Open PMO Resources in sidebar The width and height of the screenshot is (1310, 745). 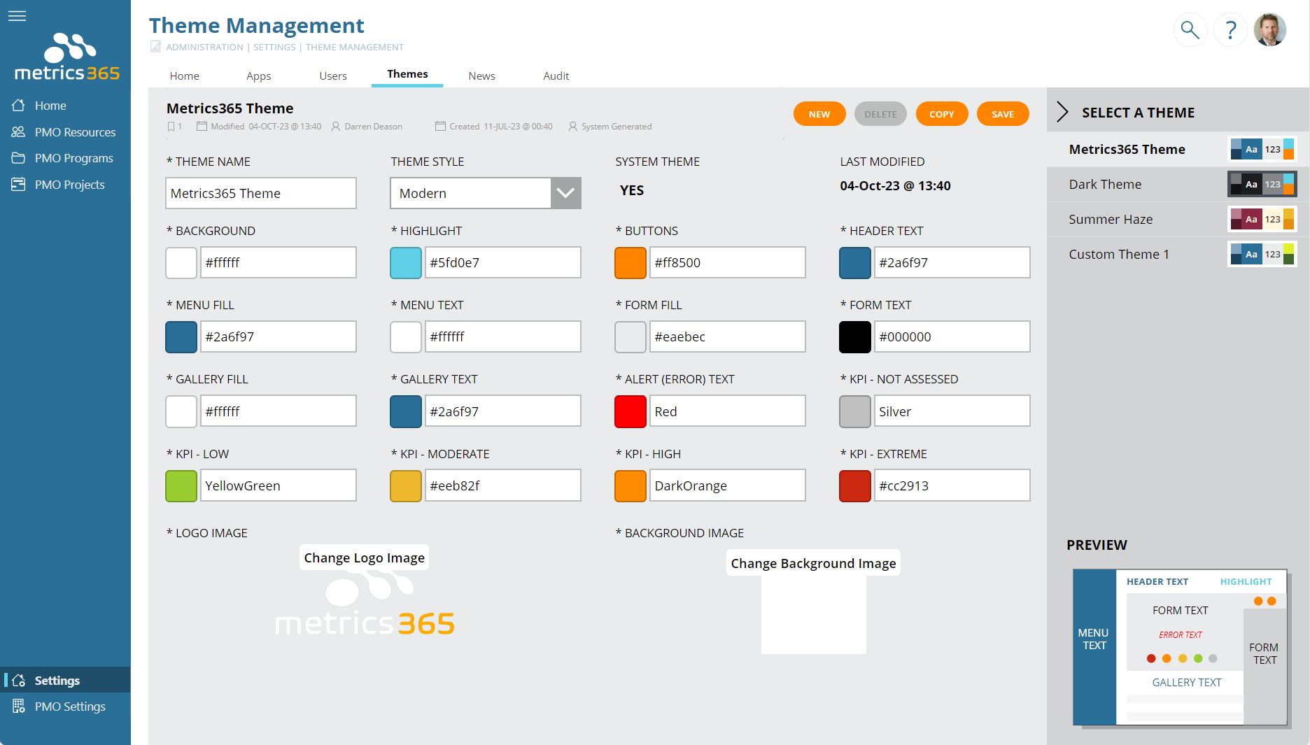(x=65, y=132)
